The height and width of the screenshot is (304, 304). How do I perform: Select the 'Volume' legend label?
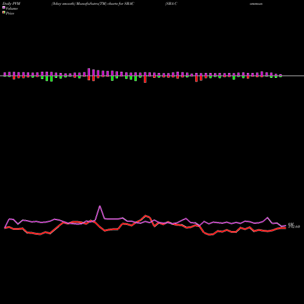[x=12, y=9]
